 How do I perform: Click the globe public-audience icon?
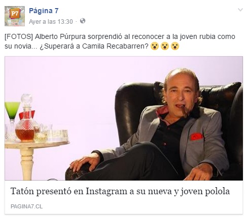click(83, 21)
